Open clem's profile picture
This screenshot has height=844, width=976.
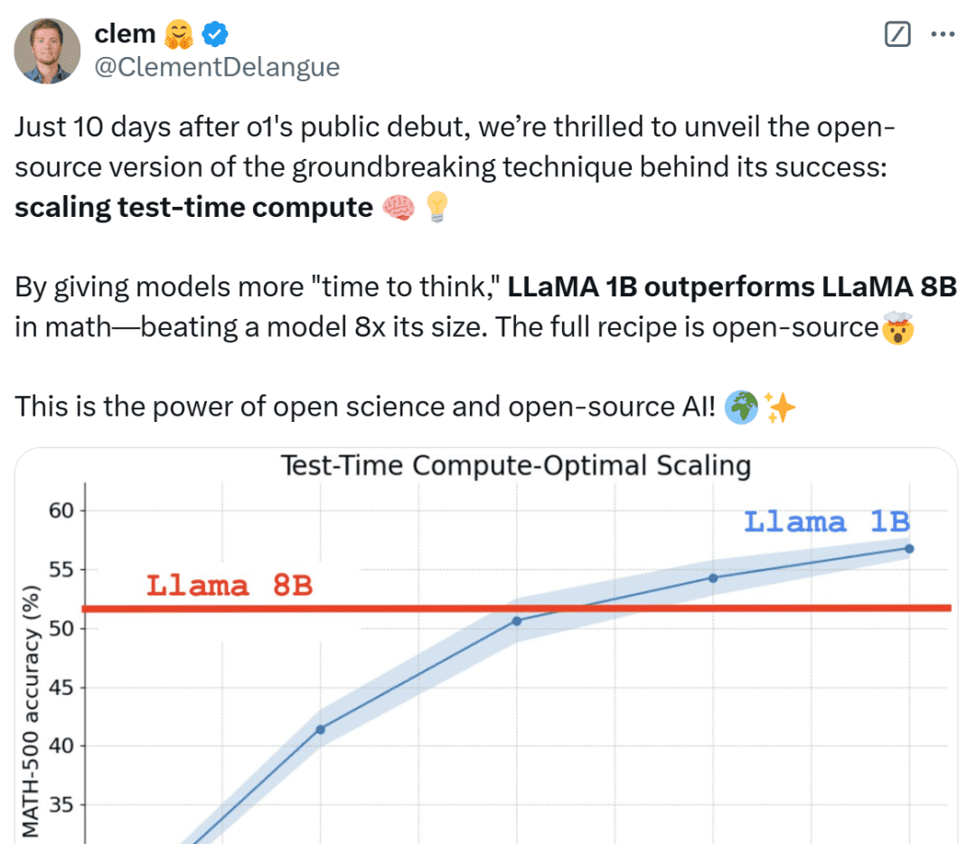tap(47, 50)
